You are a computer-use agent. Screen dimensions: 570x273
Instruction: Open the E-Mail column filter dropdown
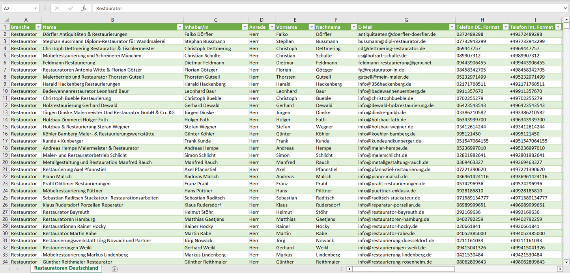point(452,27)
